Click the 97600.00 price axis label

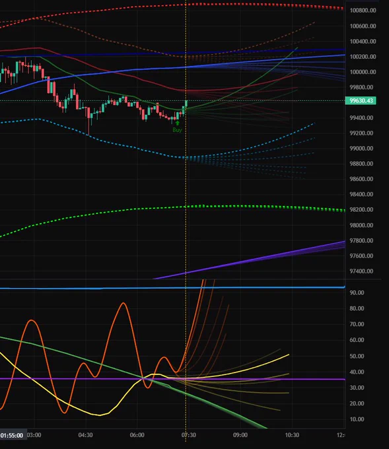[x=363, y=256]
